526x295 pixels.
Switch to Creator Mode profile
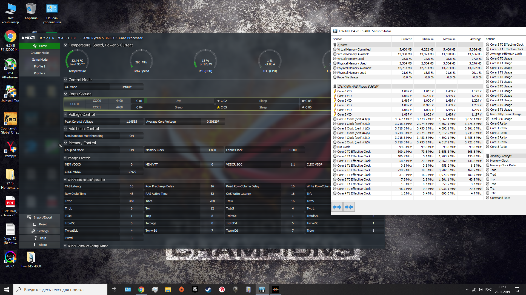(x=40, y=53)
